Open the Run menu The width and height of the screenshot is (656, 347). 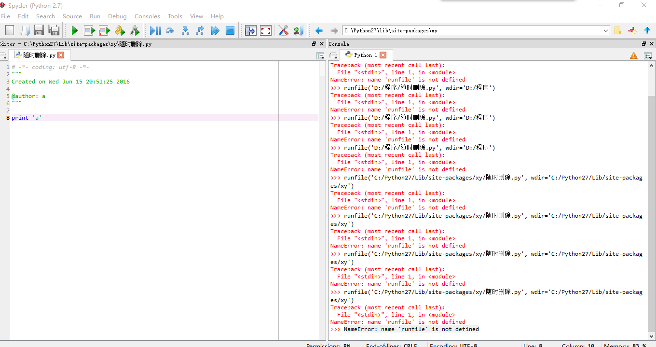click(95, 16)
